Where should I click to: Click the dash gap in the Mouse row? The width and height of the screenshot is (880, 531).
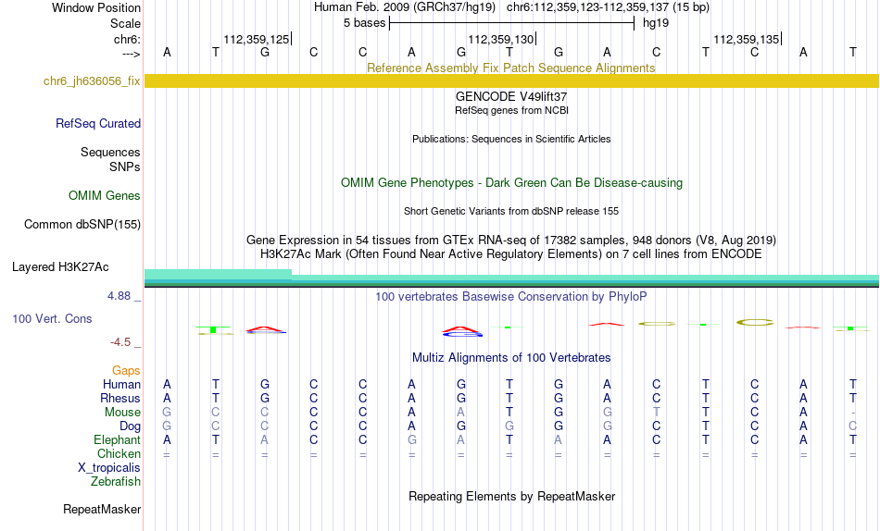pyautogui.click(x=852, y=413)
